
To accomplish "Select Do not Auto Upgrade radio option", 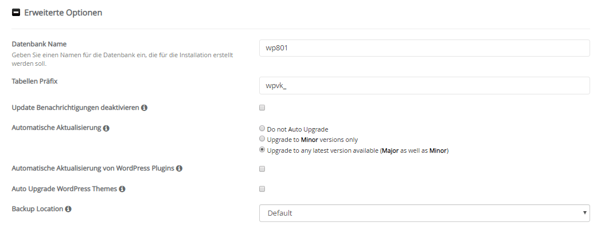I will (262, 129).
